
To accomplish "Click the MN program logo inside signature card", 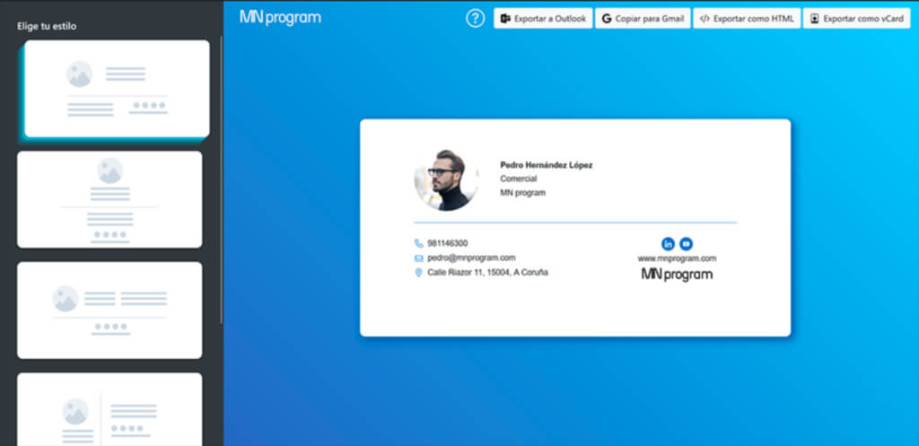I will tap(677, 275).
